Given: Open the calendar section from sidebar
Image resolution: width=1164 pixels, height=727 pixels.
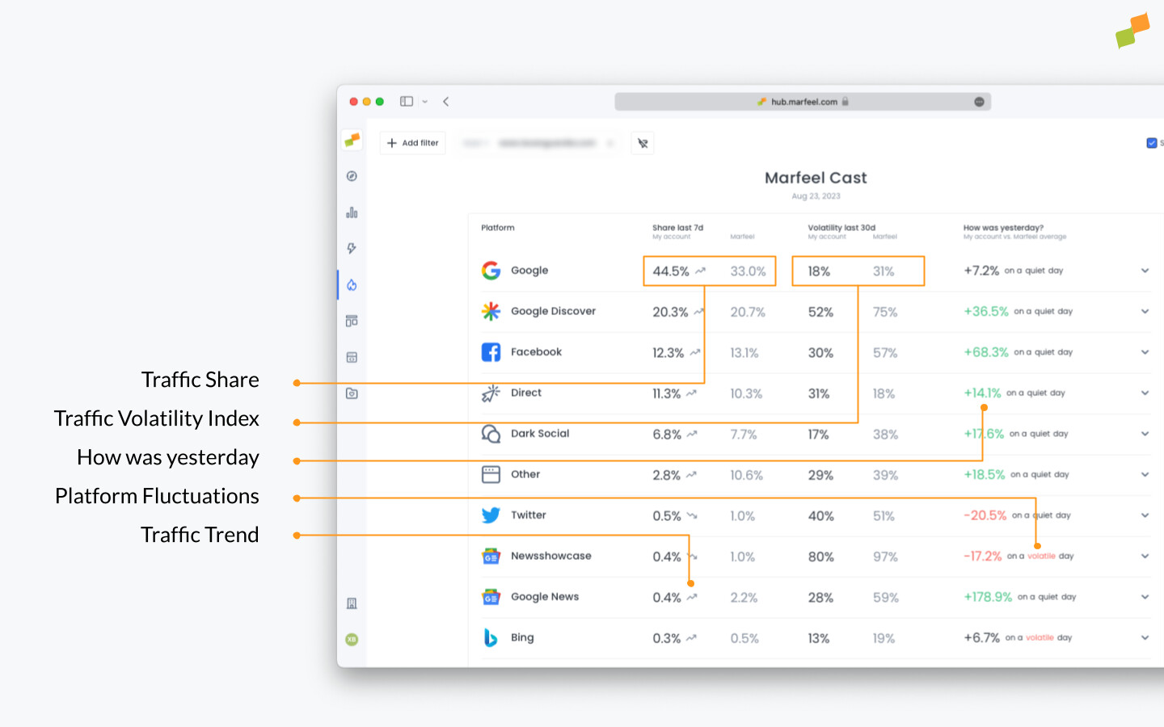Looking at the screenshot, I should click(352, 357).
